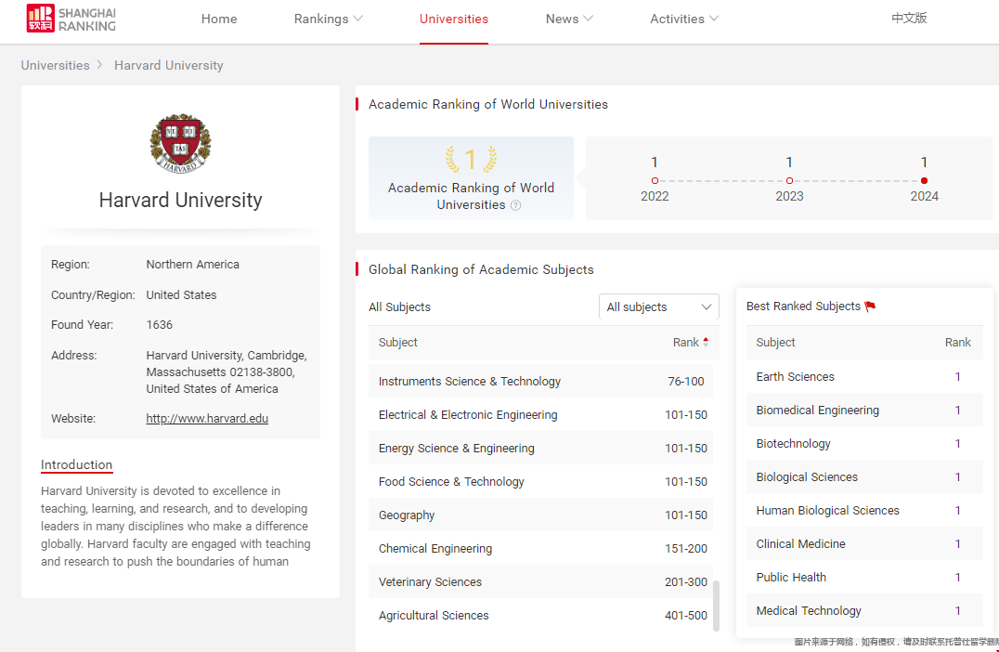Image resolution: width=999 pixels, height=652 pixels.
Task: Click the Harvard University breadcrumb
Action: (x=169, y=66)
